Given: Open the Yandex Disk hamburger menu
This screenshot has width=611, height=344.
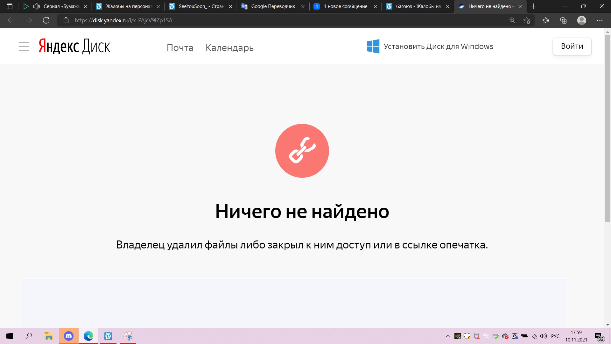Looking at the screenshot, I should click(x=24, y=47).
